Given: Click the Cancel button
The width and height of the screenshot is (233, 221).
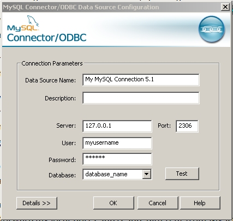Looking at the screenshot, I should point(158,203).
